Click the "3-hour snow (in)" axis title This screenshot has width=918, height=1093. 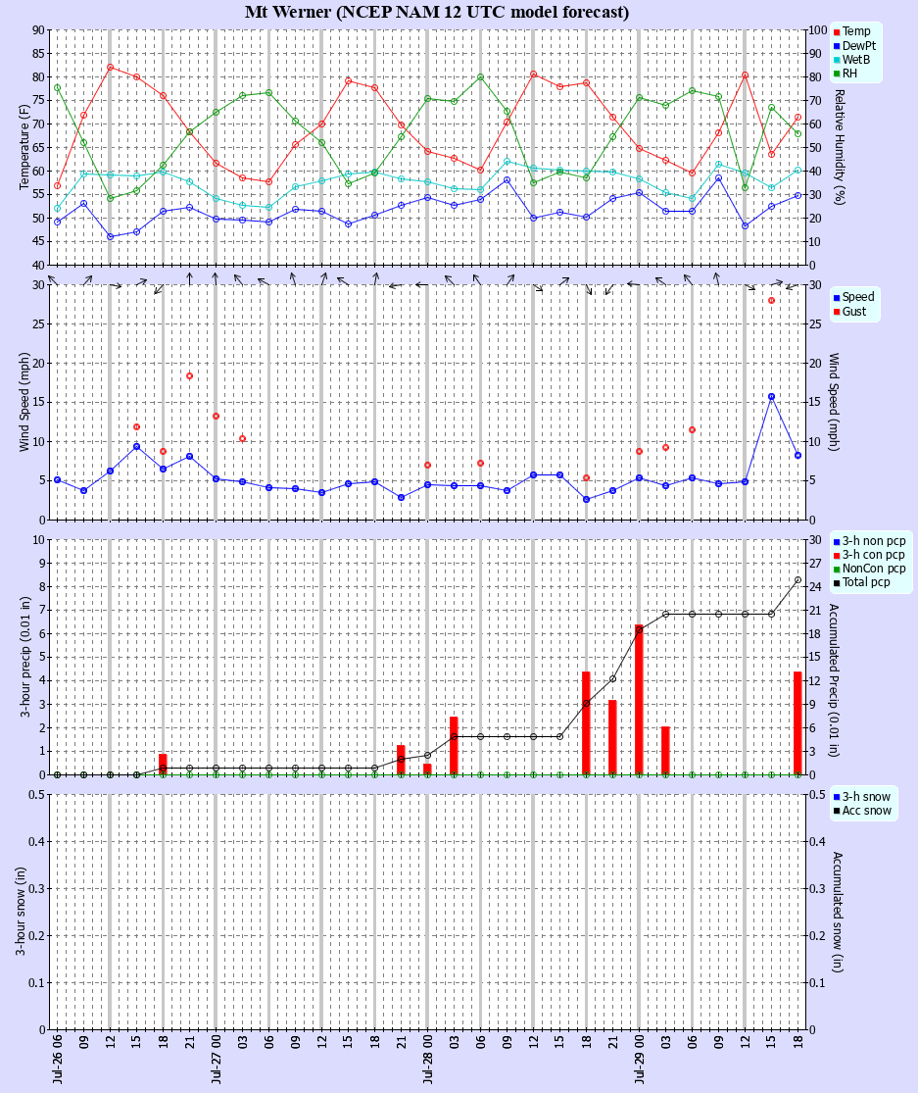coord(21,912)
